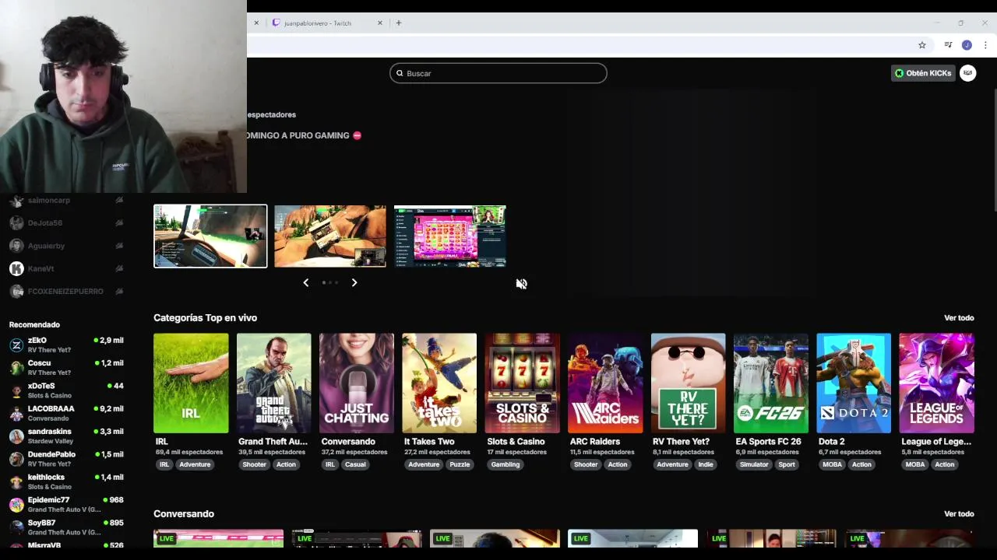This screenshot has width=997, height=560.
Task: Open the EA Sports FC 26 cover
Action: click(x=771, y=383)
